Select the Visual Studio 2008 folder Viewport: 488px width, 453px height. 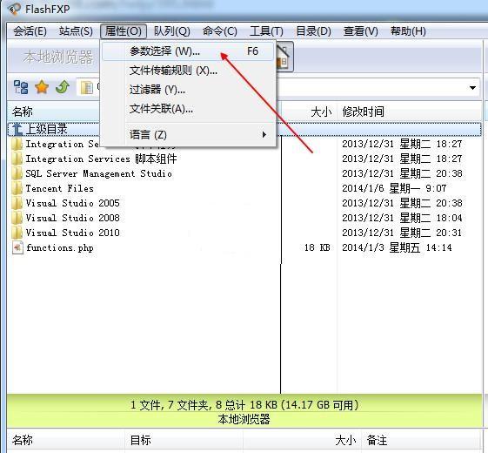tap(72, 218)
